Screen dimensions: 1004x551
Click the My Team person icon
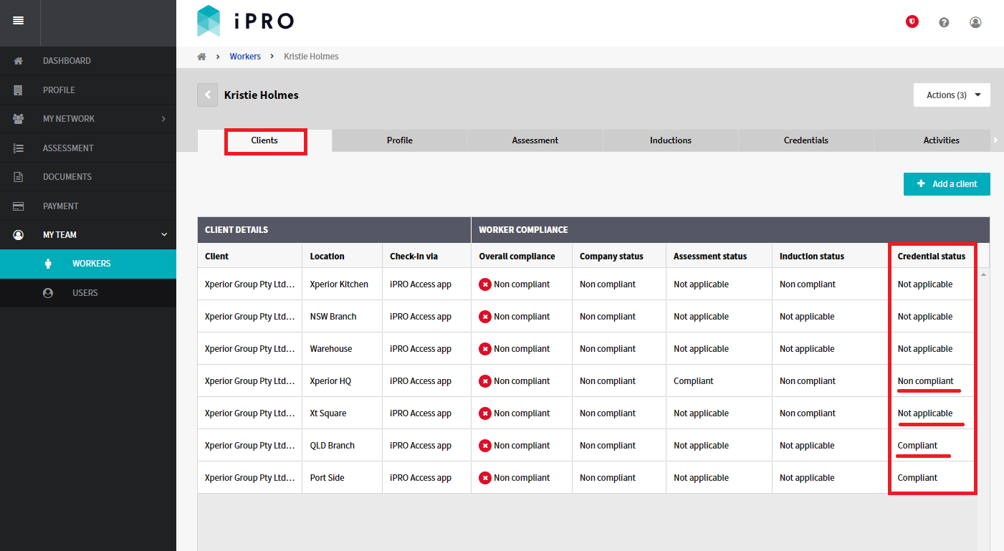click(x=19, y=235)
